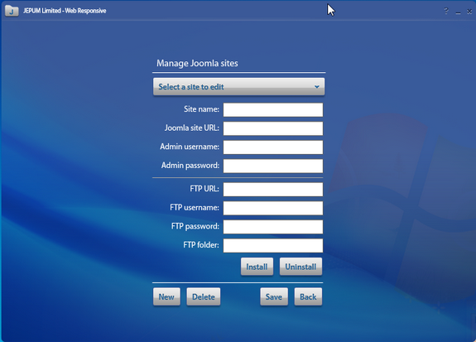Click the 'FTP URL:' label
Image resolution: width=476 pixels, height=342 pixels.
204,189
